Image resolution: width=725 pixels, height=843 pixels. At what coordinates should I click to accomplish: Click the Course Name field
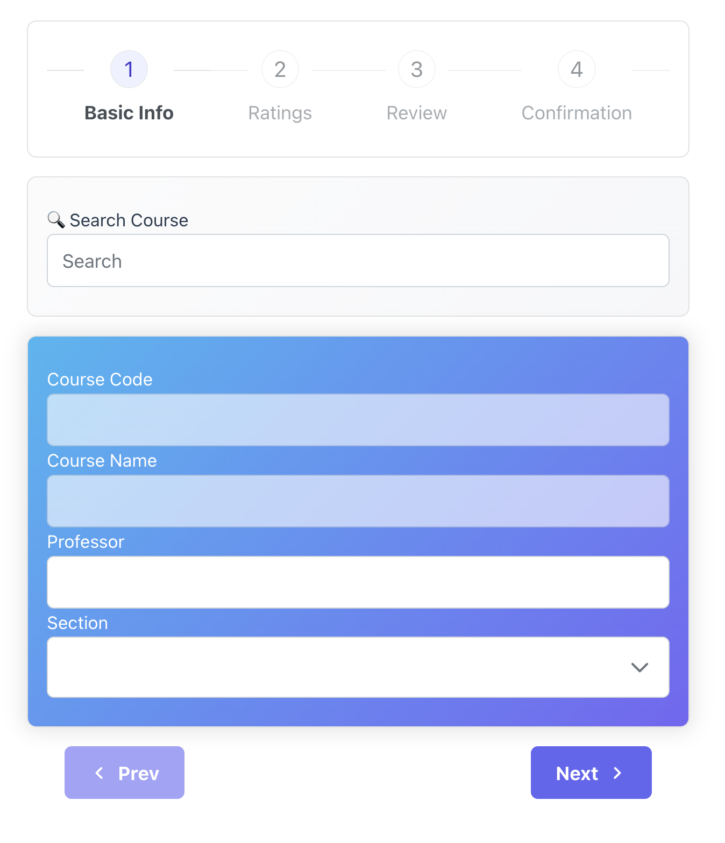point(358,501)
